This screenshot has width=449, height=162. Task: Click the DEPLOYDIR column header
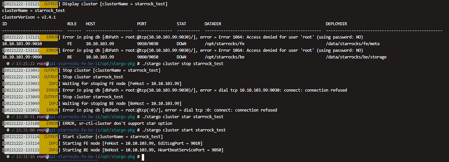[336, 24]
